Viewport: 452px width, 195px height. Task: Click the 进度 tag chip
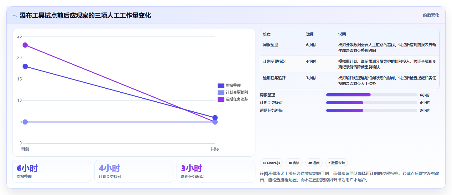tap(314, 163)
